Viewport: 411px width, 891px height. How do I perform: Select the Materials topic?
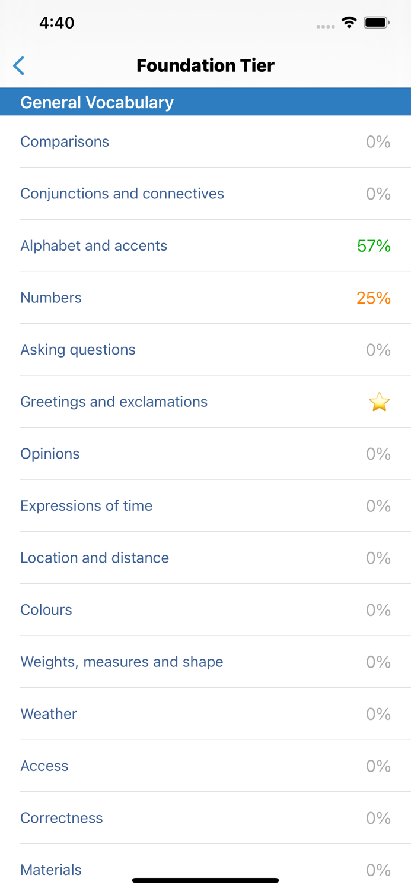pyautogui.click(x=51, y=870)
